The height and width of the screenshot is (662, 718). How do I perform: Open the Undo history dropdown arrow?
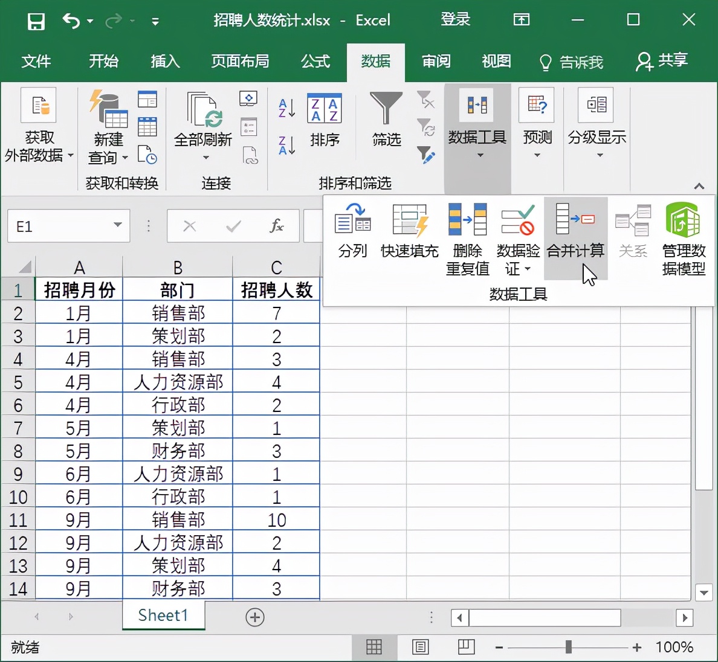click(x=90, y=21)
